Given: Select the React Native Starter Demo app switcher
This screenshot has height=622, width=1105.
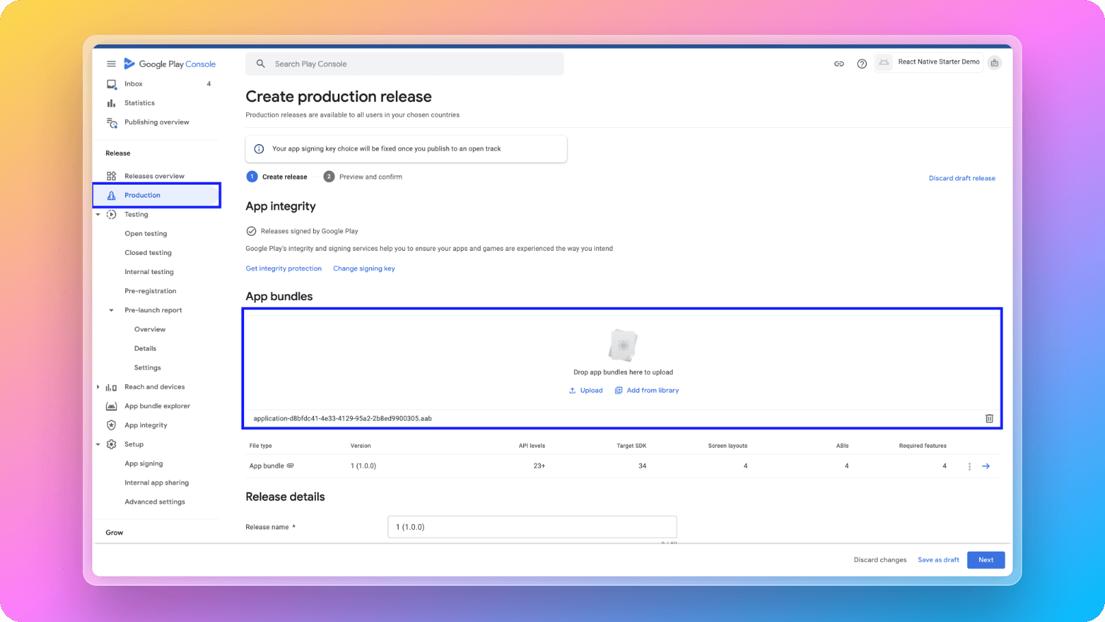Looking at the screenshot, I should point(929,62).
